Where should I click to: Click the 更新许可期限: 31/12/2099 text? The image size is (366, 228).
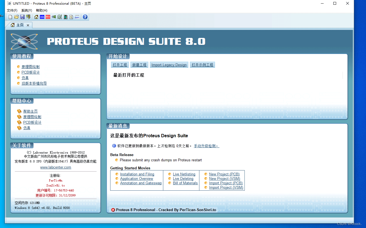[x=55, y=195]
